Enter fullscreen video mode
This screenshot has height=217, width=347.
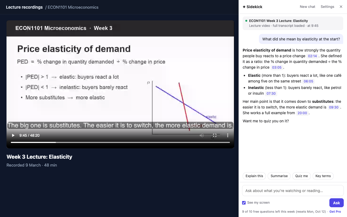(x=215, y=135)
